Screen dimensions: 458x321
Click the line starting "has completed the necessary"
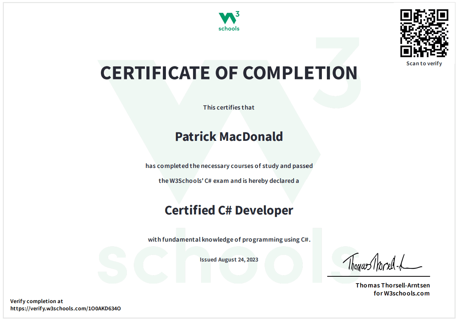click(x=229, y=166)
